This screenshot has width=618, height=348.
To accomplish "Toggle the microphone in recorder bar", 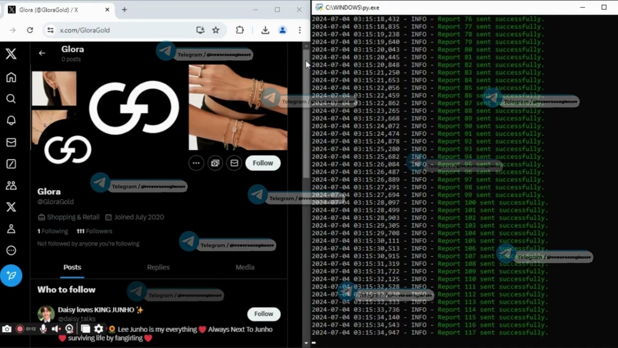I will pos(43,329).
